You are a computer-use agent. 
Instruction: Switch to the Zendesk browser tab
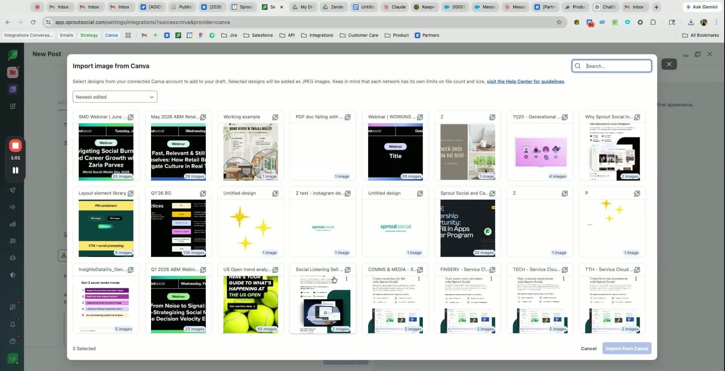[x=333, y=7]
